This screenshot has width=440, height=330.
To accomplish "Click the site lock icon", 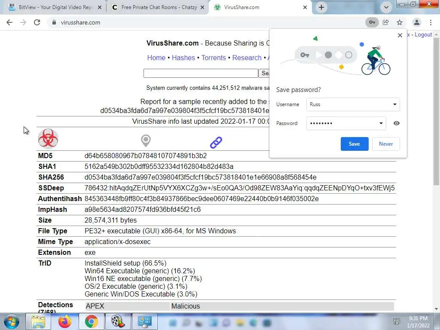I will (x=54, y=22).
